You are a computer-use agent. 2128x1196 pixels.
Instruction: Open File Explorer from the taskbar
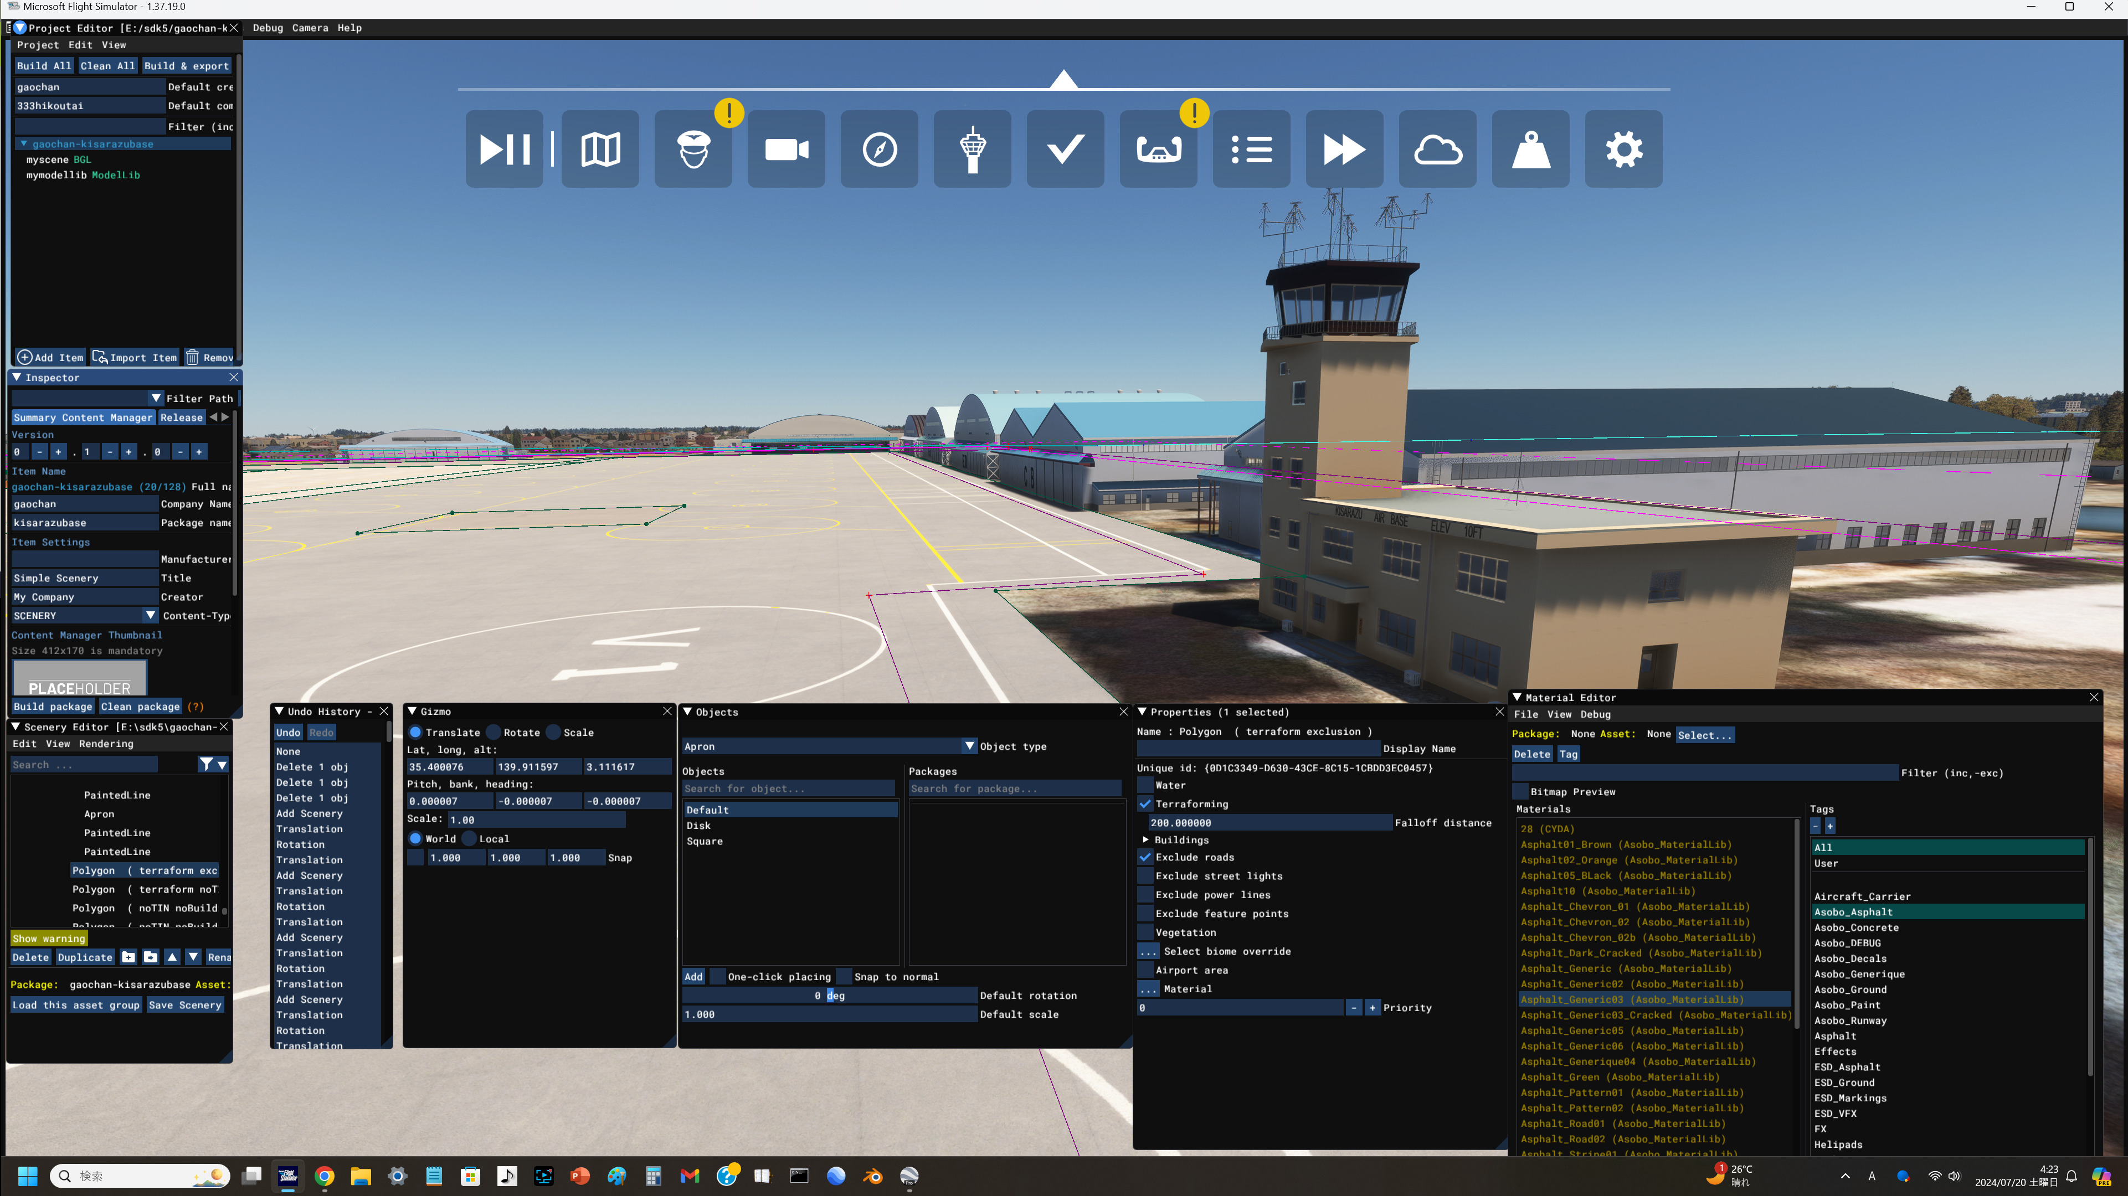pos(361,1176)
